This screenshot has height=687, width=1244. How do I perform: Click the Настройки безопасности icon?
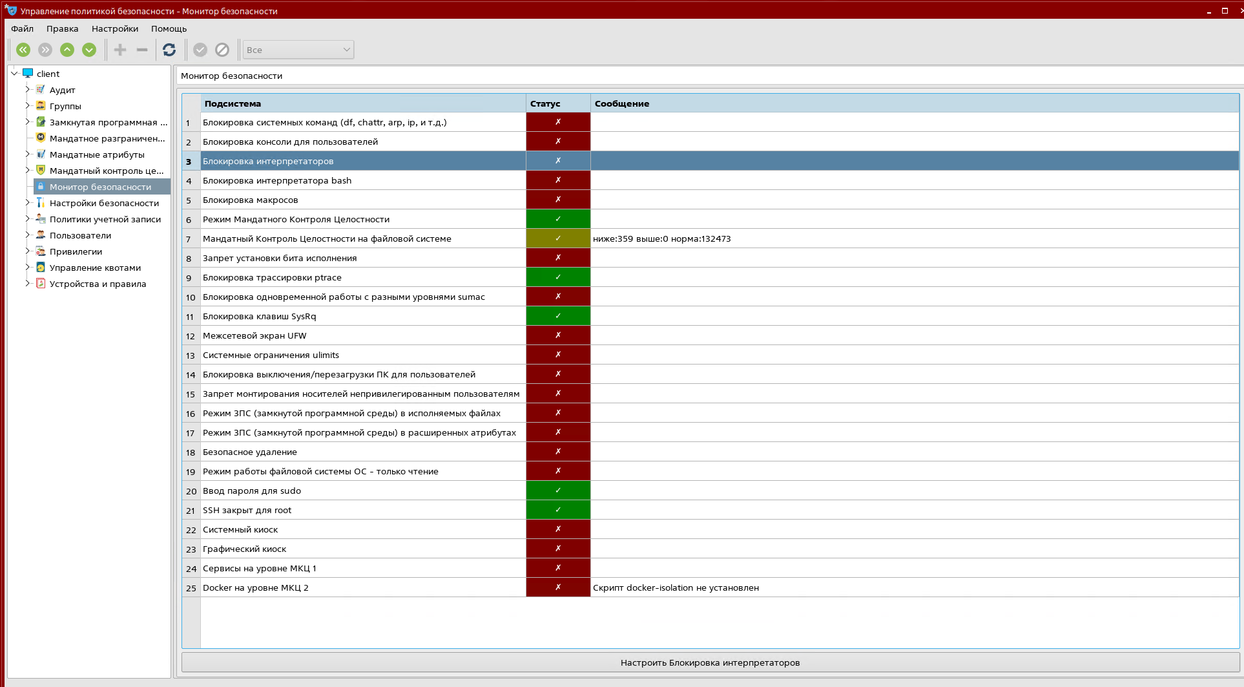tap(41, 202)
